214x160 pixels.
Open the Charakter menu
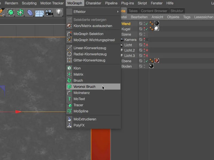pos(93,3)
